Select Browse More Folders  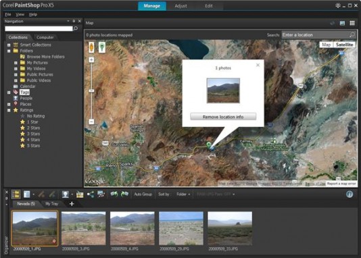coord(45,57)
